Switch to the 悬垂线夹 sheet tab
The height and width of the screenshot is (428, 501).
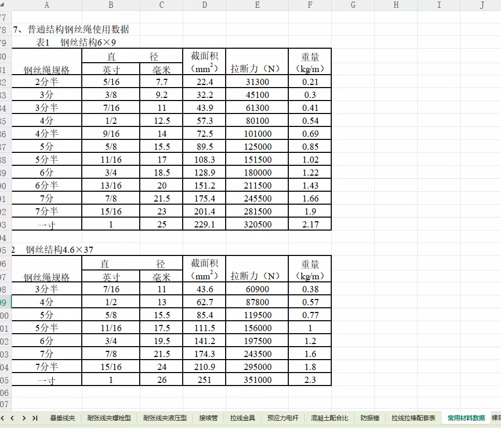[x=63, y=418]
